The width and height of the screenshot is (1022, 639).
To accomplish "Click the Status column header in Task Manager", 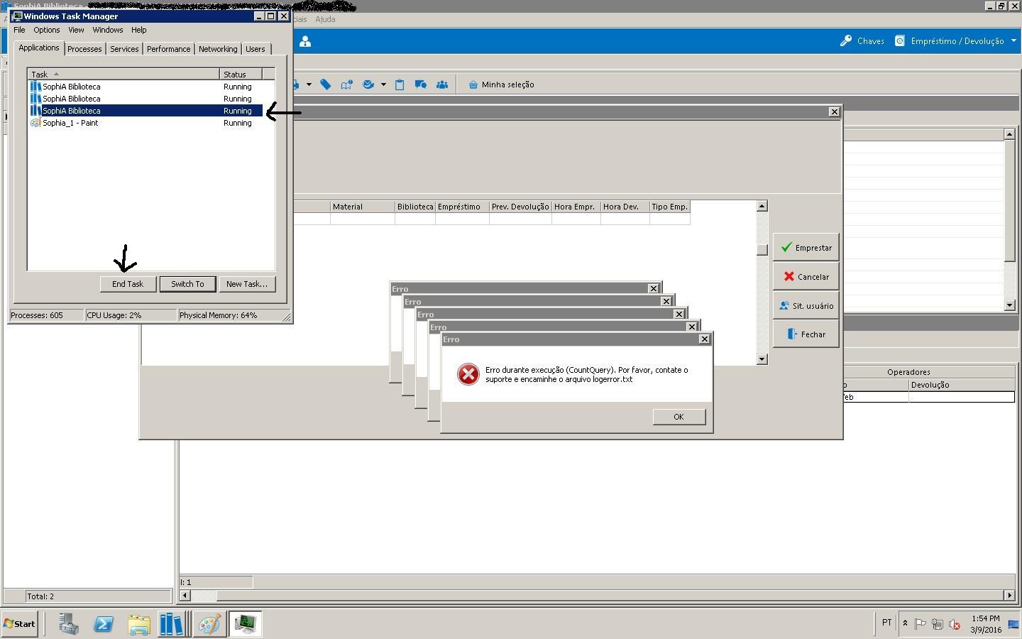I will coord(241,74).
